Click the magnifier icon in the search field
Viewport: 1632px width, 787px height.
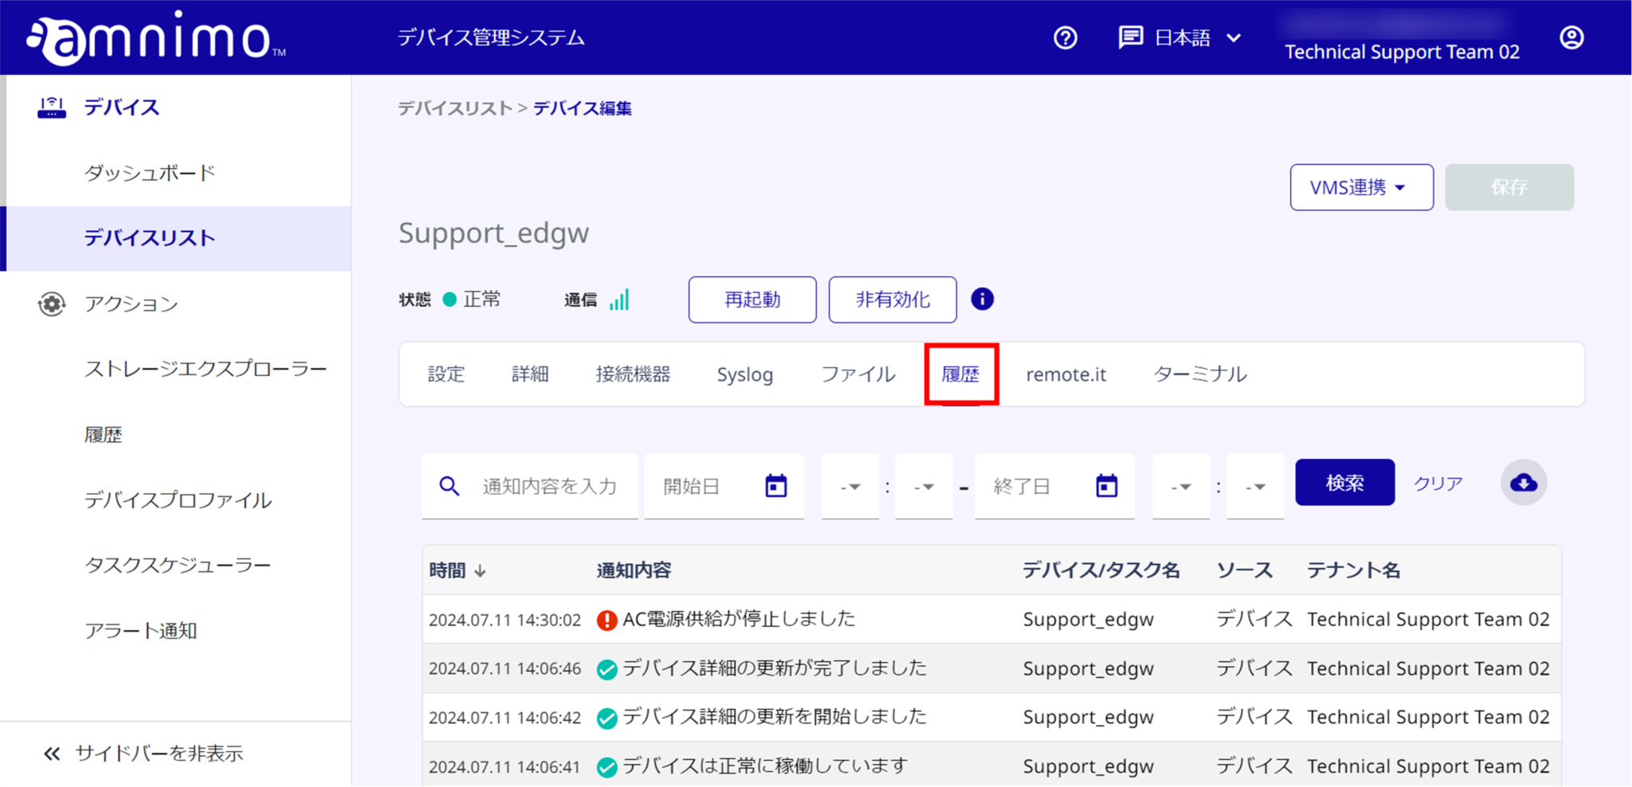coord(449,486)
